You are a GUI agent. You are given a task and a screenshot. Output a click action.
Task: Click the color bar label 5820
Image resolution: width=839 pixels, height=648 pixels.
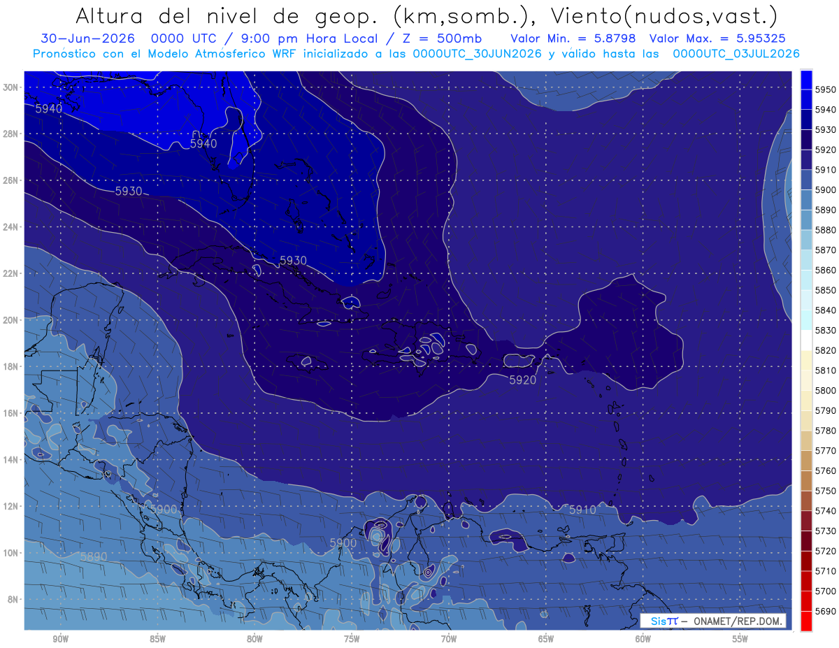tap(826, 350)
